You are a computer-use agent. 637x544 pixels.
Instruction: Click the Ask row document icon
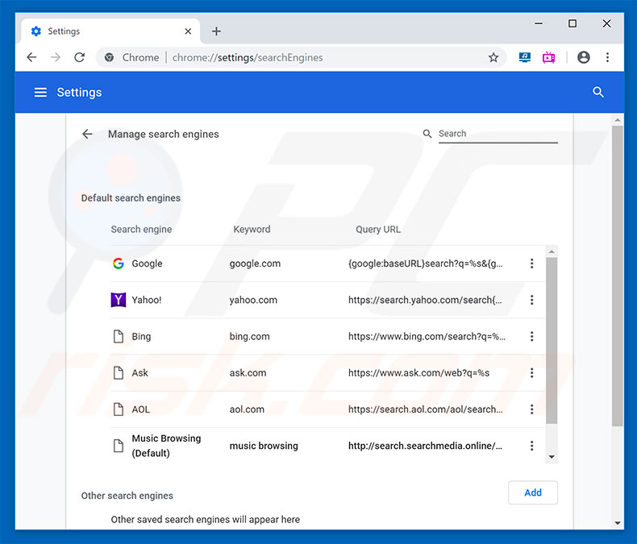pos(119,372)
